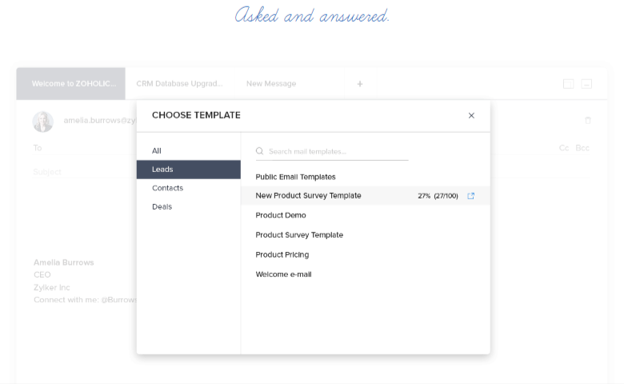
Task: Show the Bcc field
Action: pos(582,148)
